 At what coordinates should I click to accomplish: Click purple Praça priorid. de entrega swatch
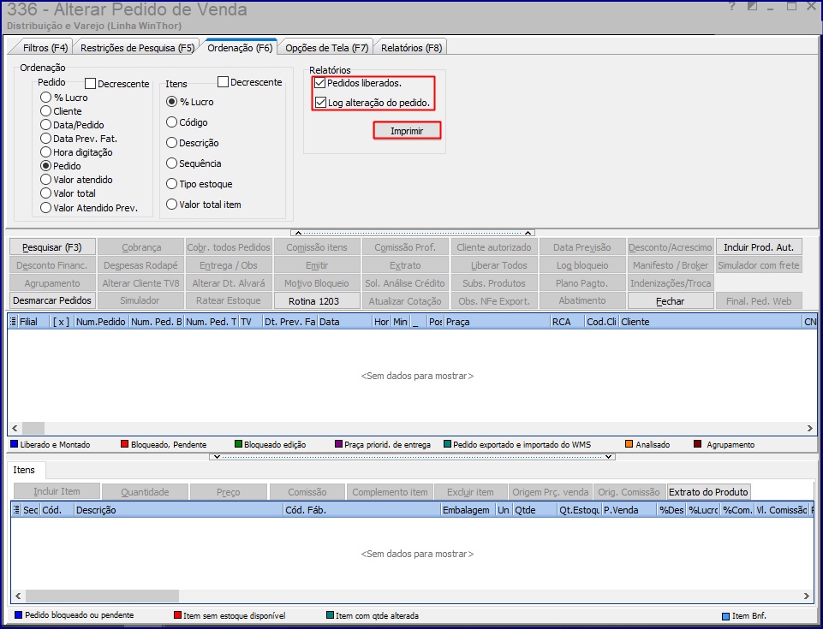point(338,444)
